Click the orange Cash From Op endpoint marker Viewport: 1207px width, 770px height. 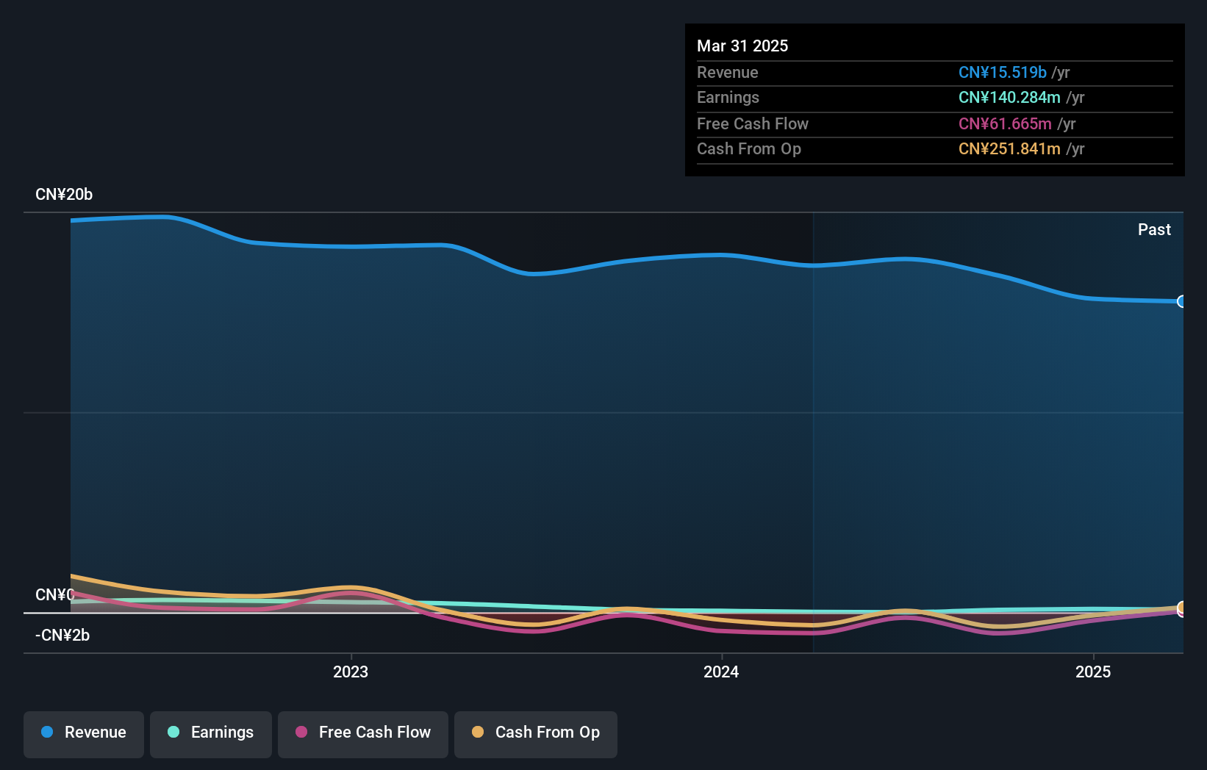click(1181, 608)
